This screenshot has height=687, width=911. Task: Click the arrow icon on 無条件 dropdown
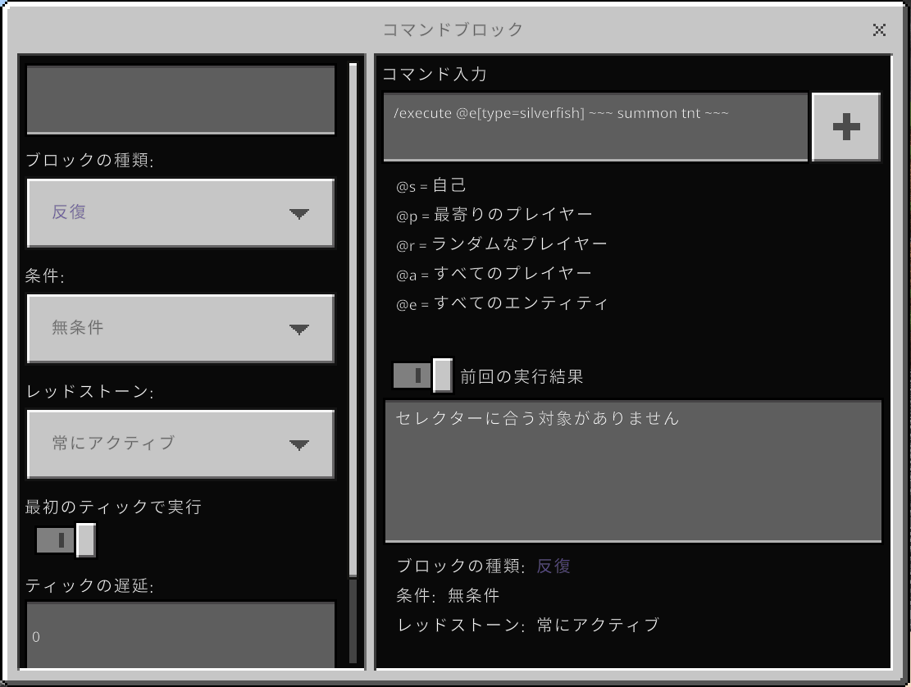pyautogui.click(x=298, y=330)
